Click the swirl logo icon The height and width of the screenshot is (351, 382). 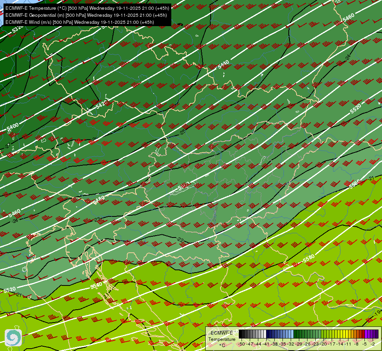click(x=13, y=338)
